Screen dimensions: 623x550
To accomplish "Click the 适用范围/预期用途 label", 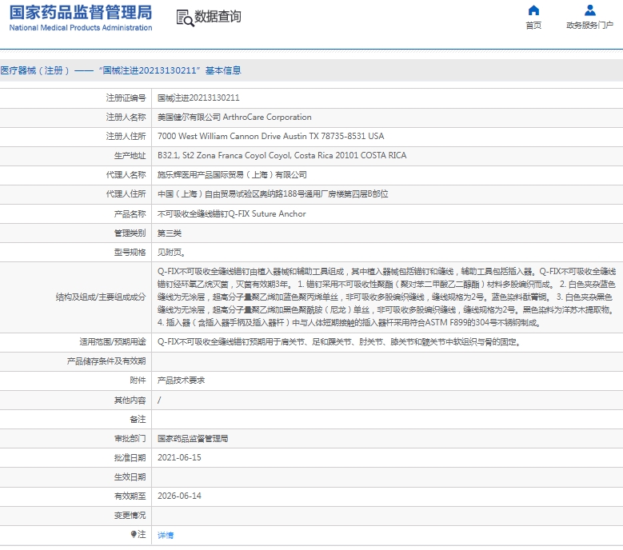I will [113, 342].
